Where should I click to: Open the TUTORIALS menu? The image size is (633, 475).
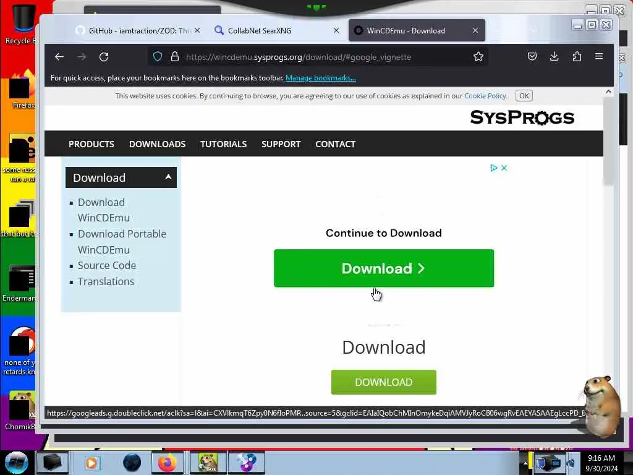pos(223,144)
